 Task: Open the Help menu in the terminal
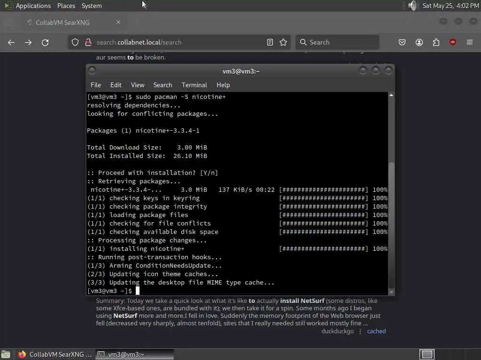click(223, 85)
